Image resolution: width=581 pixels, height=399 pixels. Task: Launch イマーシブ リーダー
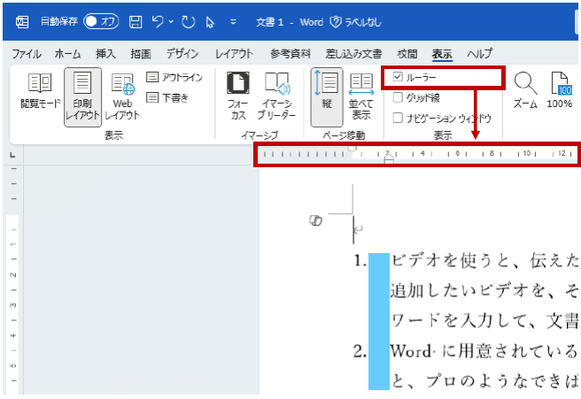pos(276,96)
